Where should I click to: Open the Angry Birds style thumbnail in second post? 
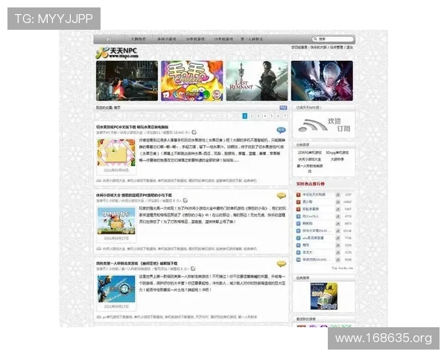(x=116, y=221)
